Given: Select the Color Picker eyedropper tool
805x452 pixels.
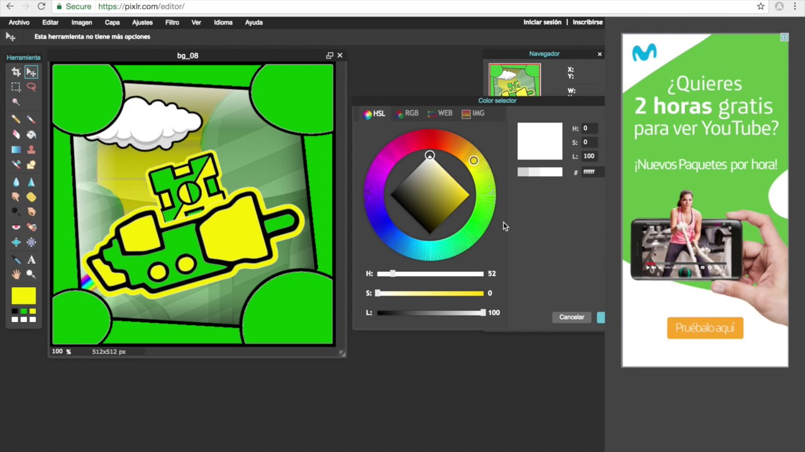Looking at the screenshot, I should (16, 260).
